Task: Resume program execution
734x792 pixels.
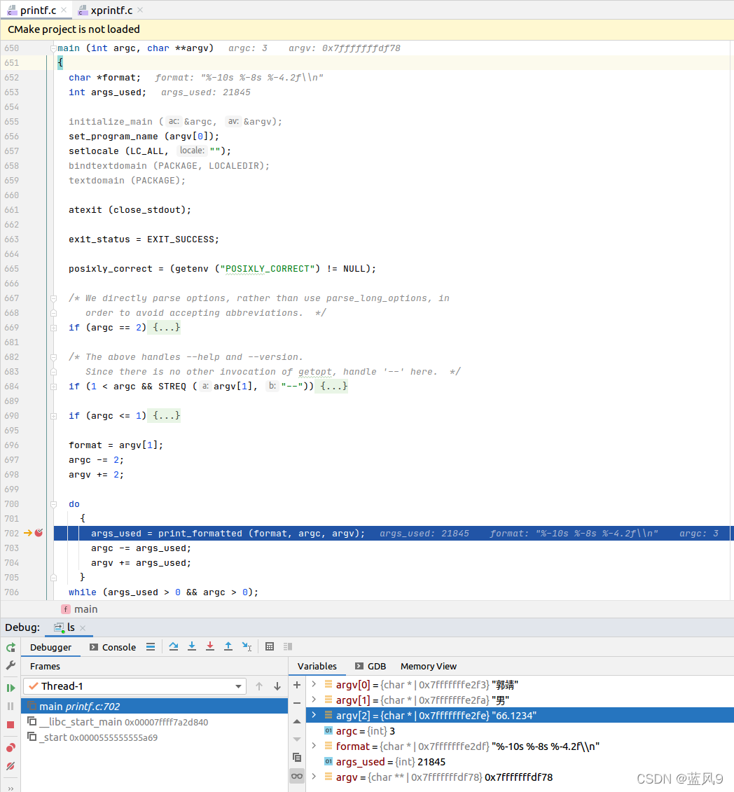Action: click(11, 688)
